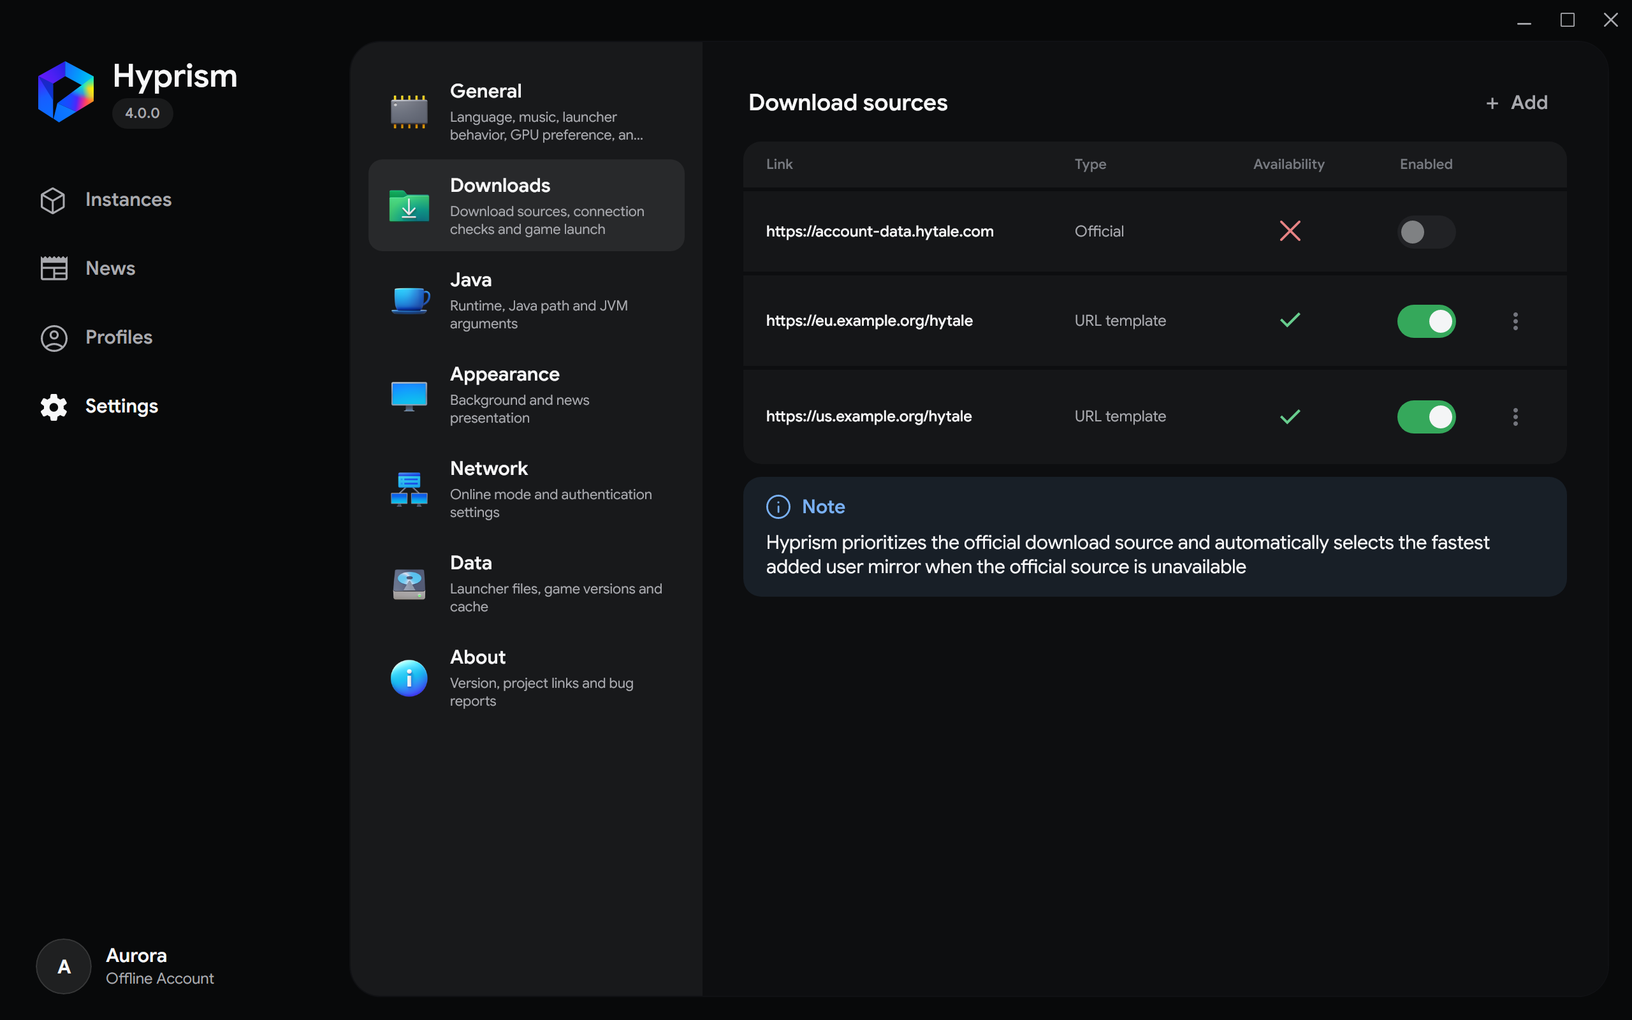Image resolution: width=1632 pixels, height=1020 pixels.
Task: Click the Network computers icon
Action: pyautogui.click(x=409, y=489)
